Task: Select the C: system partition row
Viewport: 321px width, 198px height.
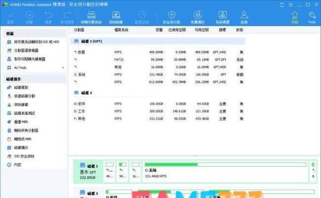Action: click(x=158, y=75)
